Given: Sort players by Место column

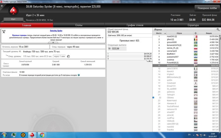Looking at the screenshot, I should coord(159,33).
